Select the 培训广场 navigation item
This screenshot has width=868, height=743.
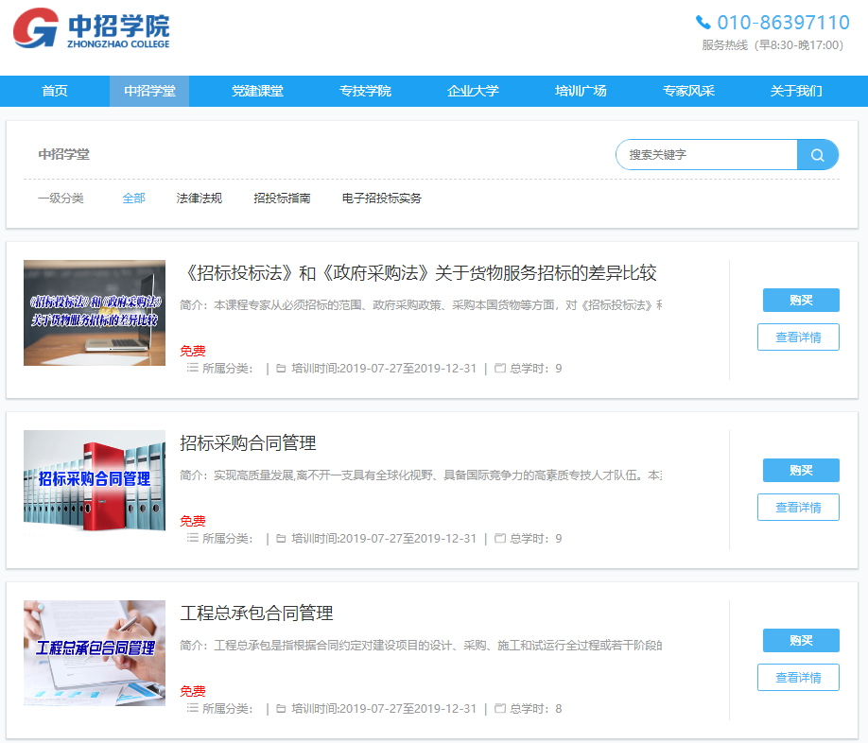pyautogui.click(x=581, y=92)
